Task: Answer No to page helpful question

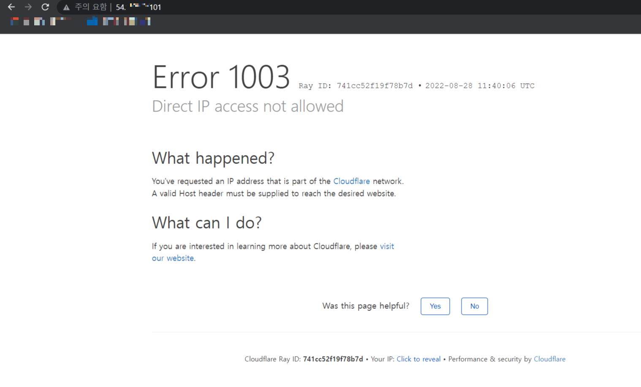Action: pyautogui.click(x=474, y=306)
